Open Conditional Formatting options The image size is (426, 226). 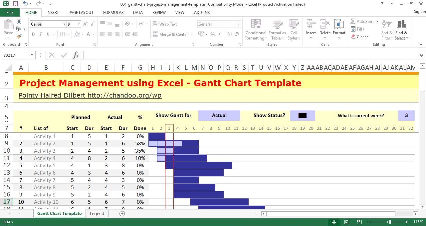click(255, 30)
